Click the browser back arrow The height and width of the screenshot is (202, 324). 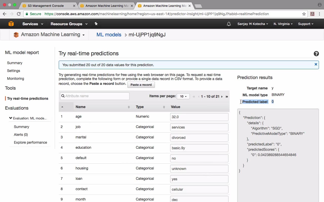(5, 14)
